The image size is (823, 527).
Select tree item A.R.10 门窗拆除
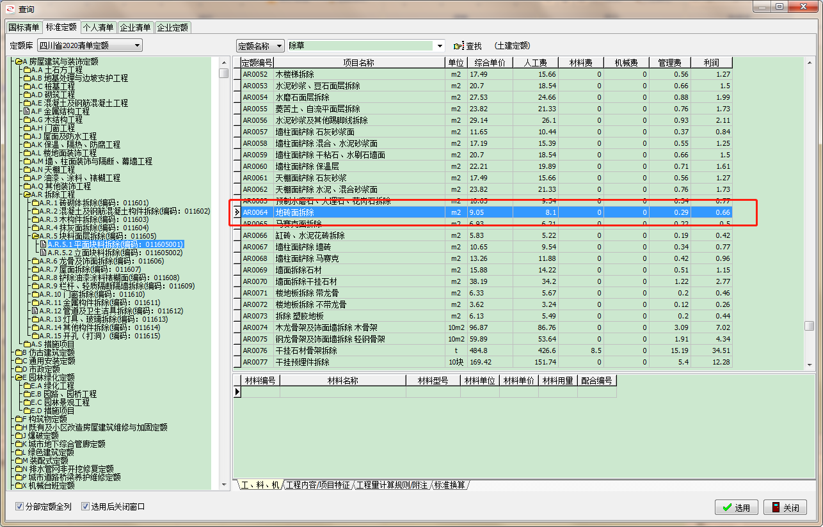pos(92,294)
